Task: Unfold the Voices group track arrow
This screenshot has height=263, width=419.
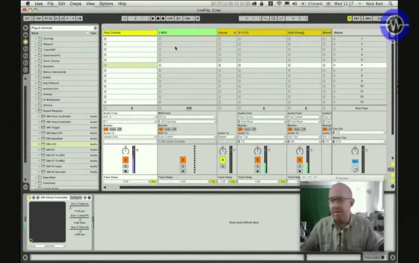Action: coord(235,32)
